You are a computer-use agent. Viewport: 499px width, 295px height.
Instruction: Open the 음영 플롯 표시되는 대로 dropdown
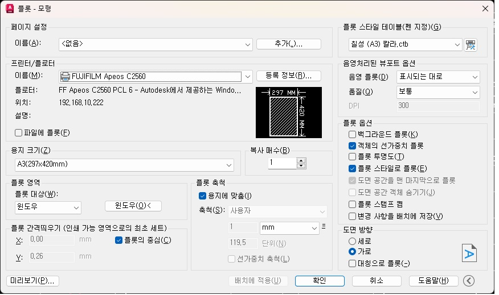tap(438, 77)
